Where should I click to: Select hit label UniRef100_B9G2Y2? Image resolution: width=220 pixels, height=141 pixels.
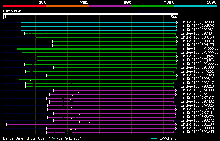click(x=197, y=121)
